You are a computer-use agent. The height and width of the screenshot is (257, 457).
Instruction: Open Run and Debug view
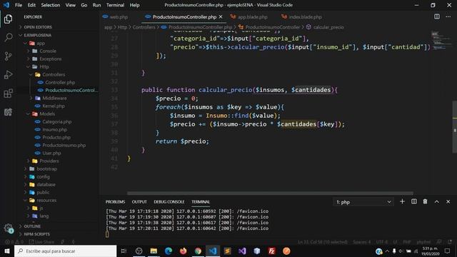8,74
